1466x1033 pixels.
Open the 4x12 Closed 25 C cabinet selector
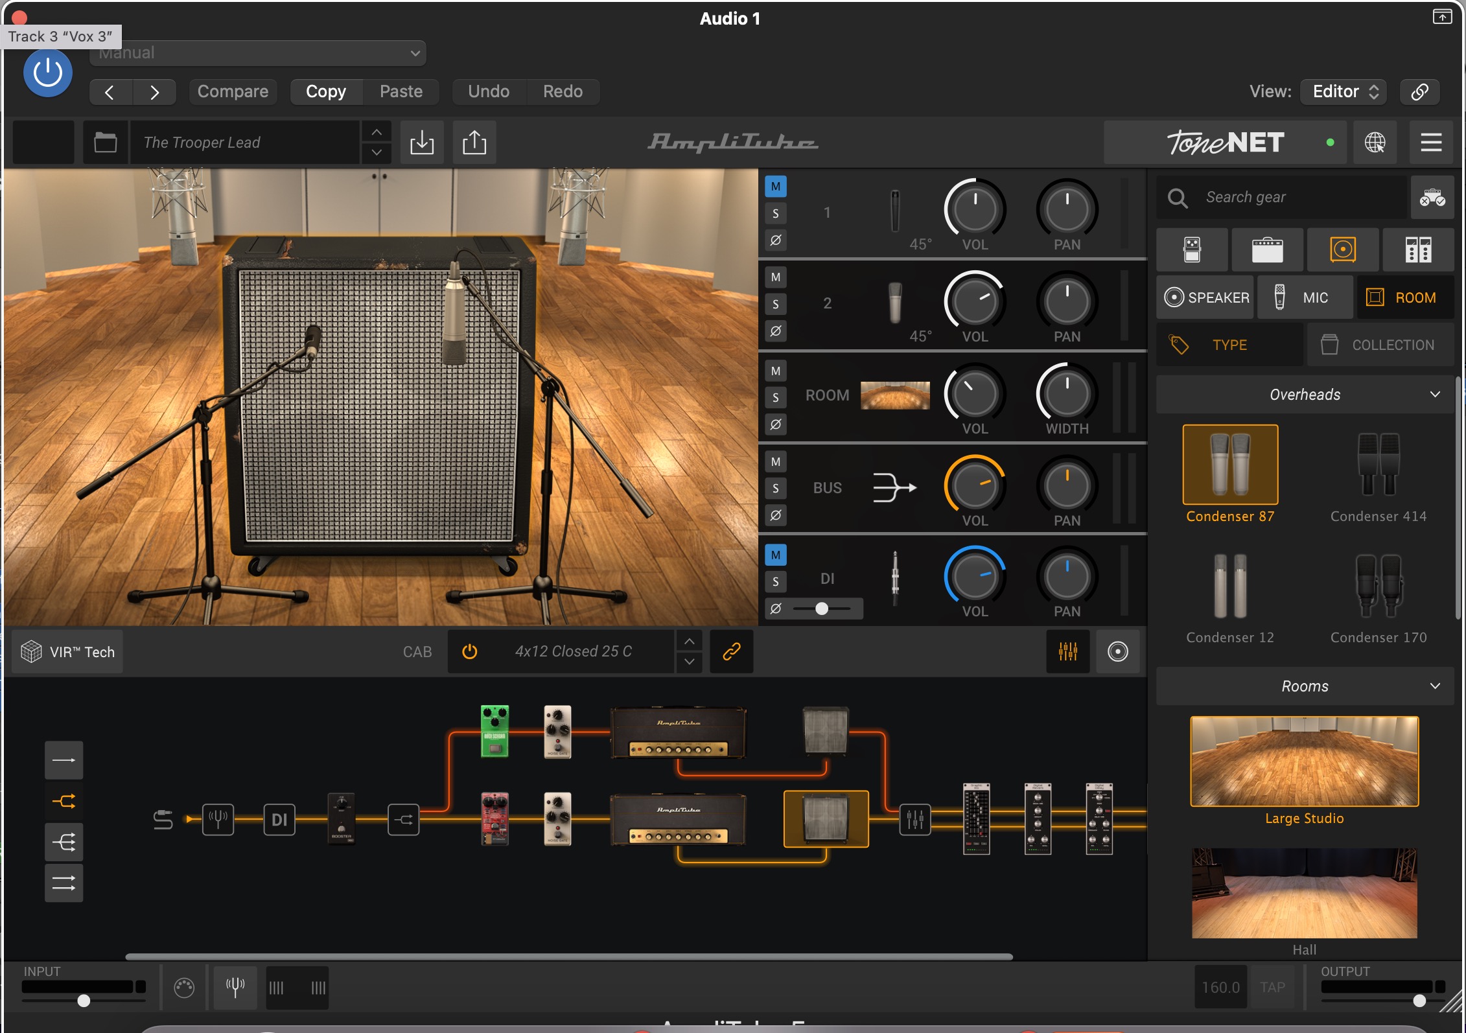coord(574,651)
